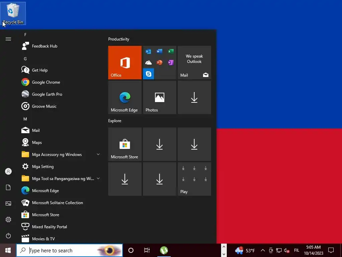
Task: Open Microsoft Store in the app list
Action: pos(61,215)
